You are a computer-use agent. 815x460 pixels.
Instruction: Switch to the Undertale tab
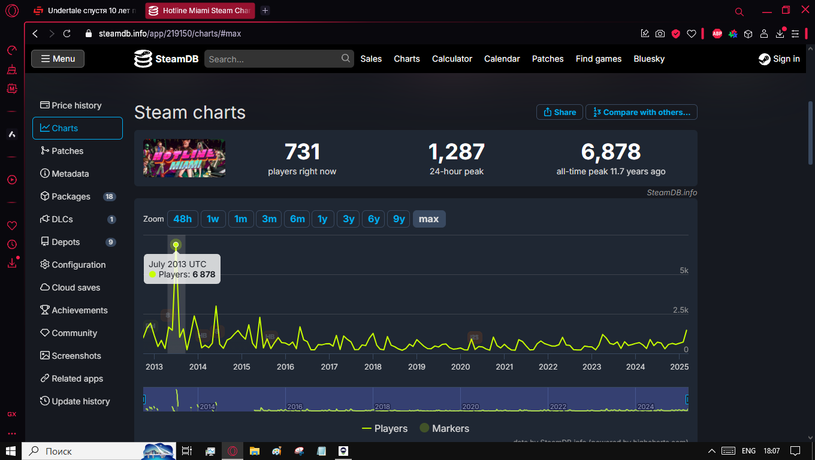tap(84, 11)
